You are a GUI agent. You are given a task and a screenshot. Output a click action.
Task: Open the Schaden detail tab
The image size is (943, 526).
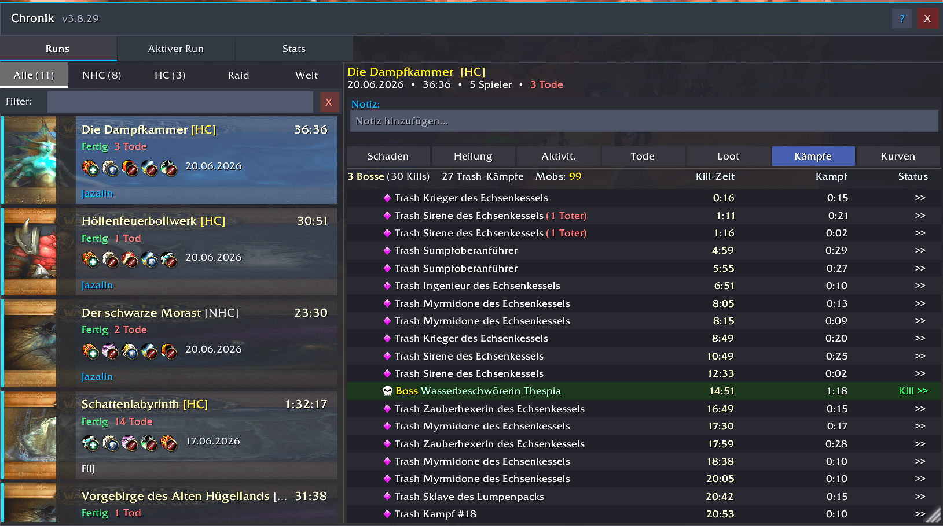[388, 156]
